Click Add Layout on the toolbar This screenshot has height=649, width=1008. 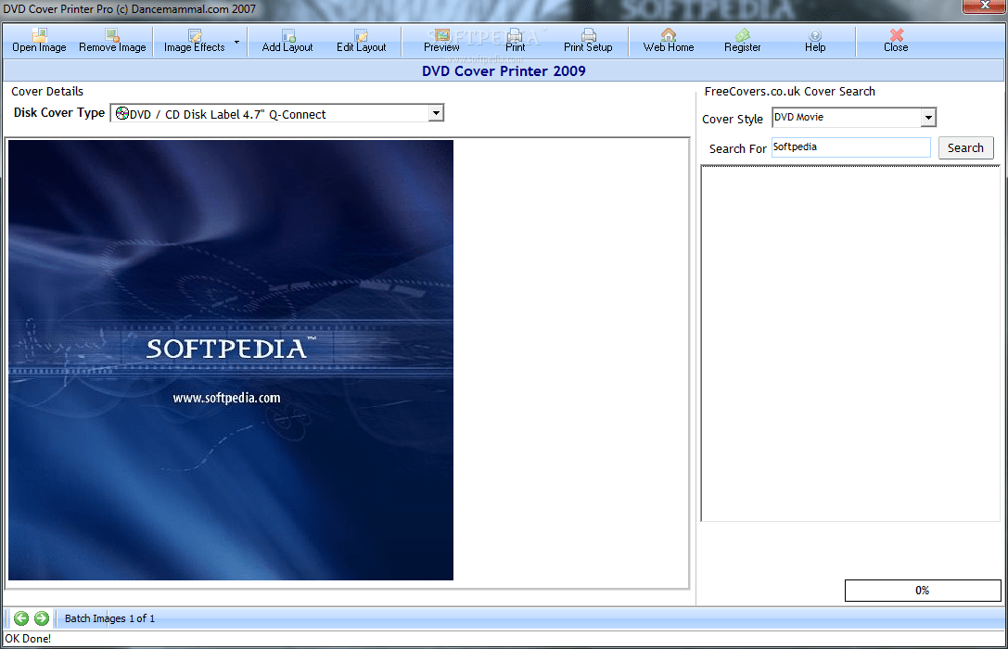(287, 40)
